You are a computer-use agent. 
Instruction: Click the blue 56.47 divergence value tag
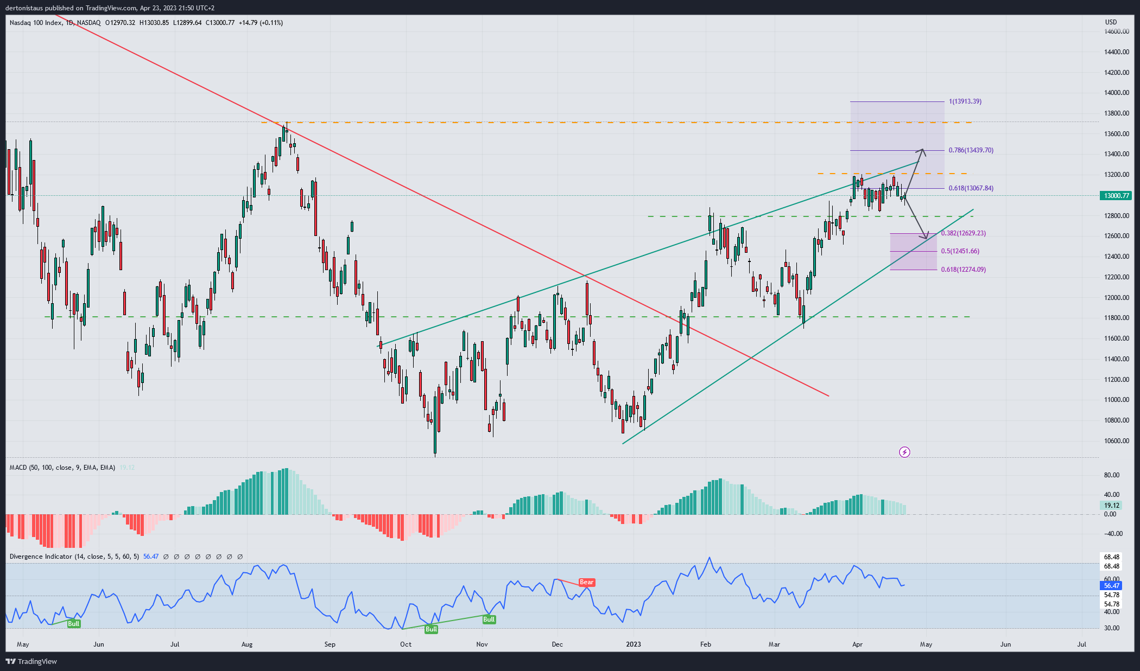[1111, 586]
